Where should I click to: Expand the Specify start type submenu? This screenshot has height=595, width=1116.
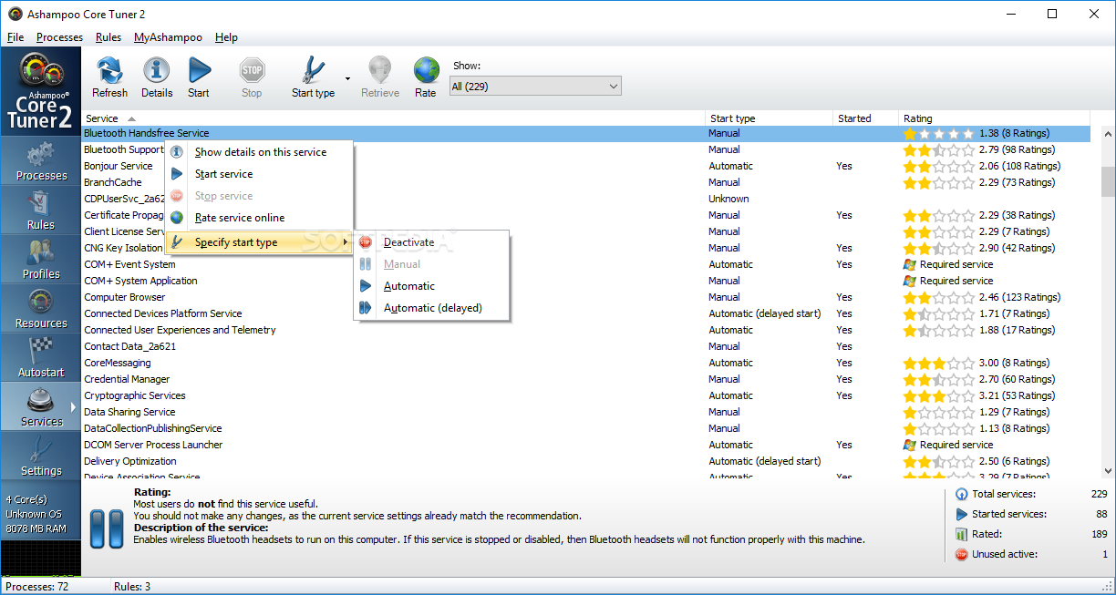pyautogui.click(x=259, y=242)
